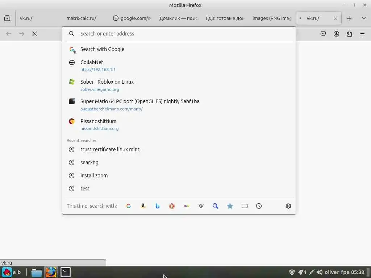Open the hamburger application menu
This screenshot has height=278, width=371.
pos(362,34)
